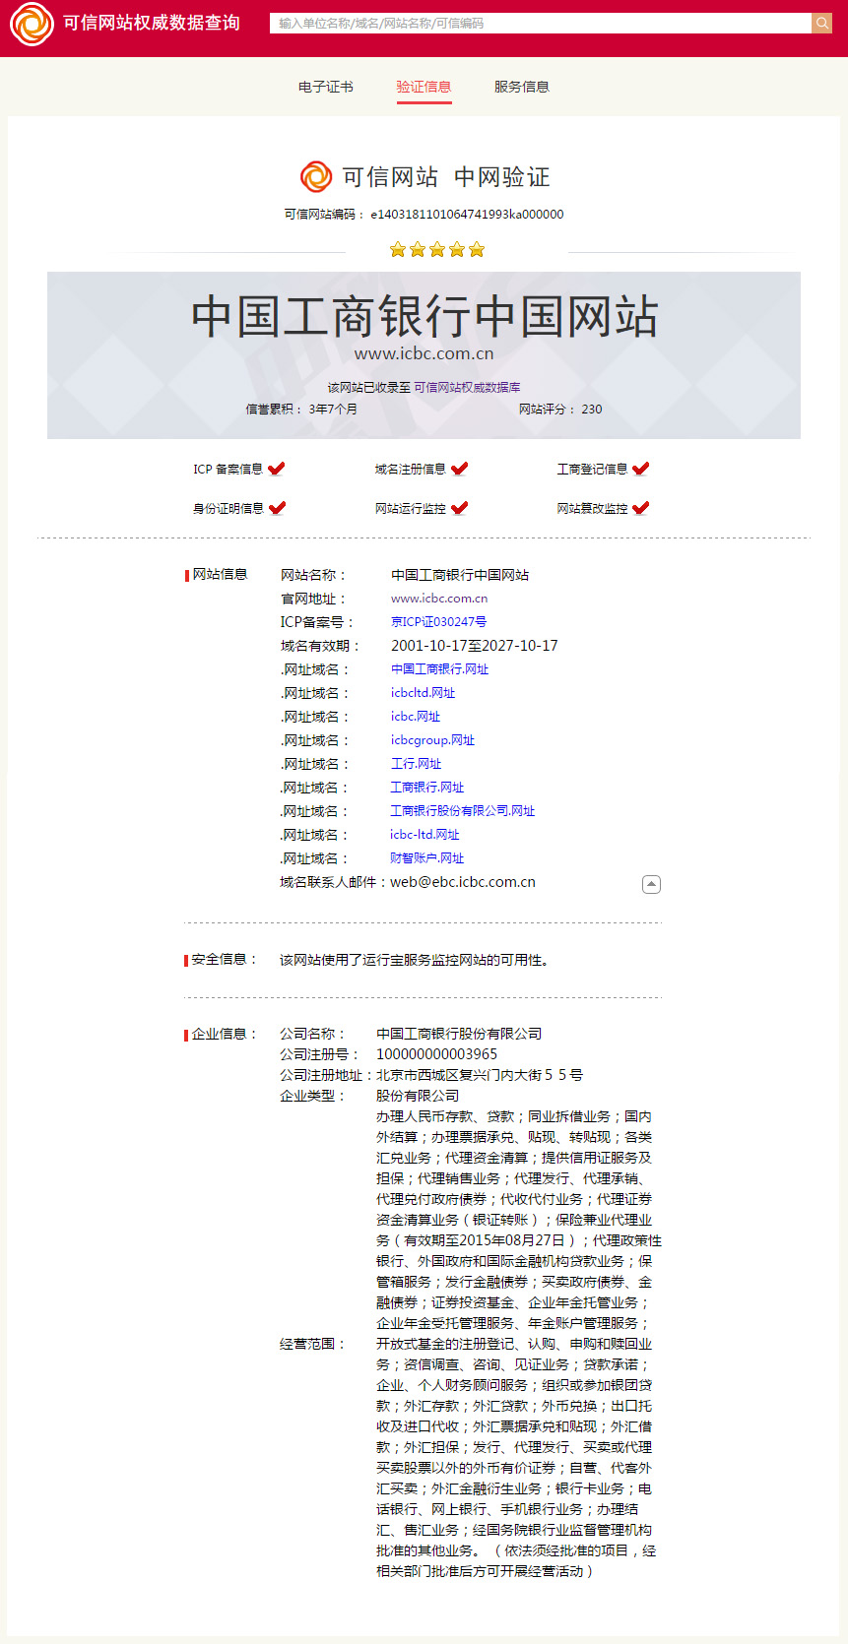Image resolution: width=848 pixels, height=1644 pixels.
Task: Open the www.icbc.com.cn official site link
Action: tap(439, 599)
